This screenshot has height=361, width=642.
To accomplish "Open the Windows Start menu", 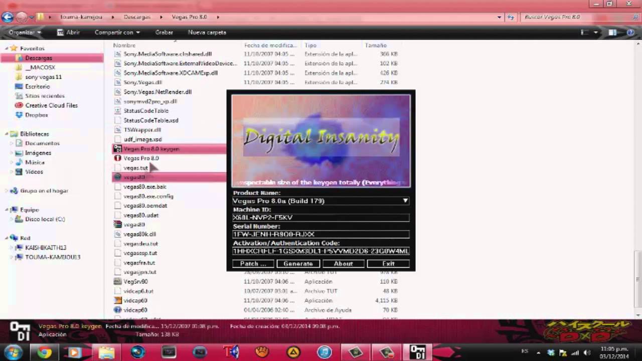I will [x=13, y=352].
